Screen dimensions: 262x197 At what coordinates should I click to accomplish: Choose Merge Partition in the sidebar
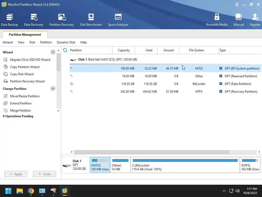pyautogui.click(x=20, y=110)
